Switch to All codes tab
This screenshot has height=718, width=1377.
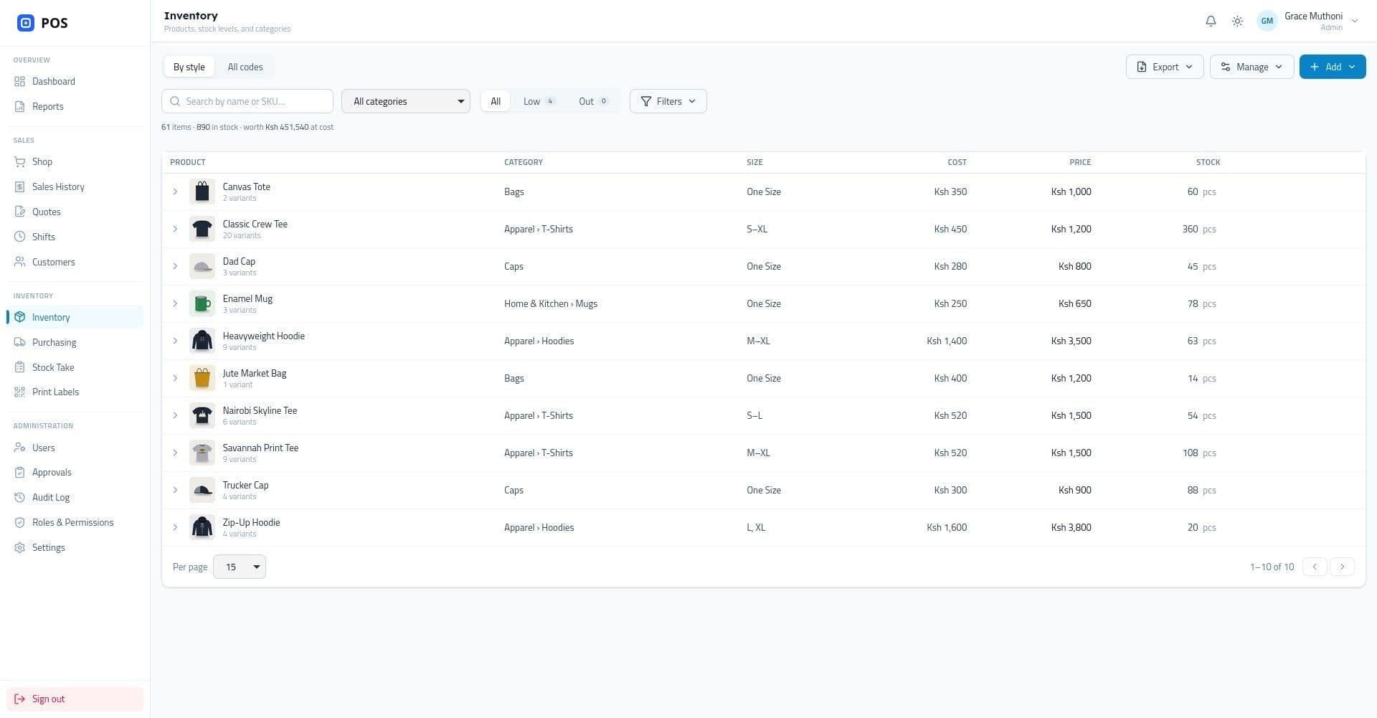tap(245, 67)
